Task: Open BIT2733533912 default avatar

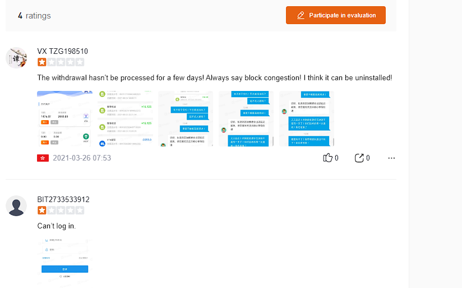Action: [16, 206]
